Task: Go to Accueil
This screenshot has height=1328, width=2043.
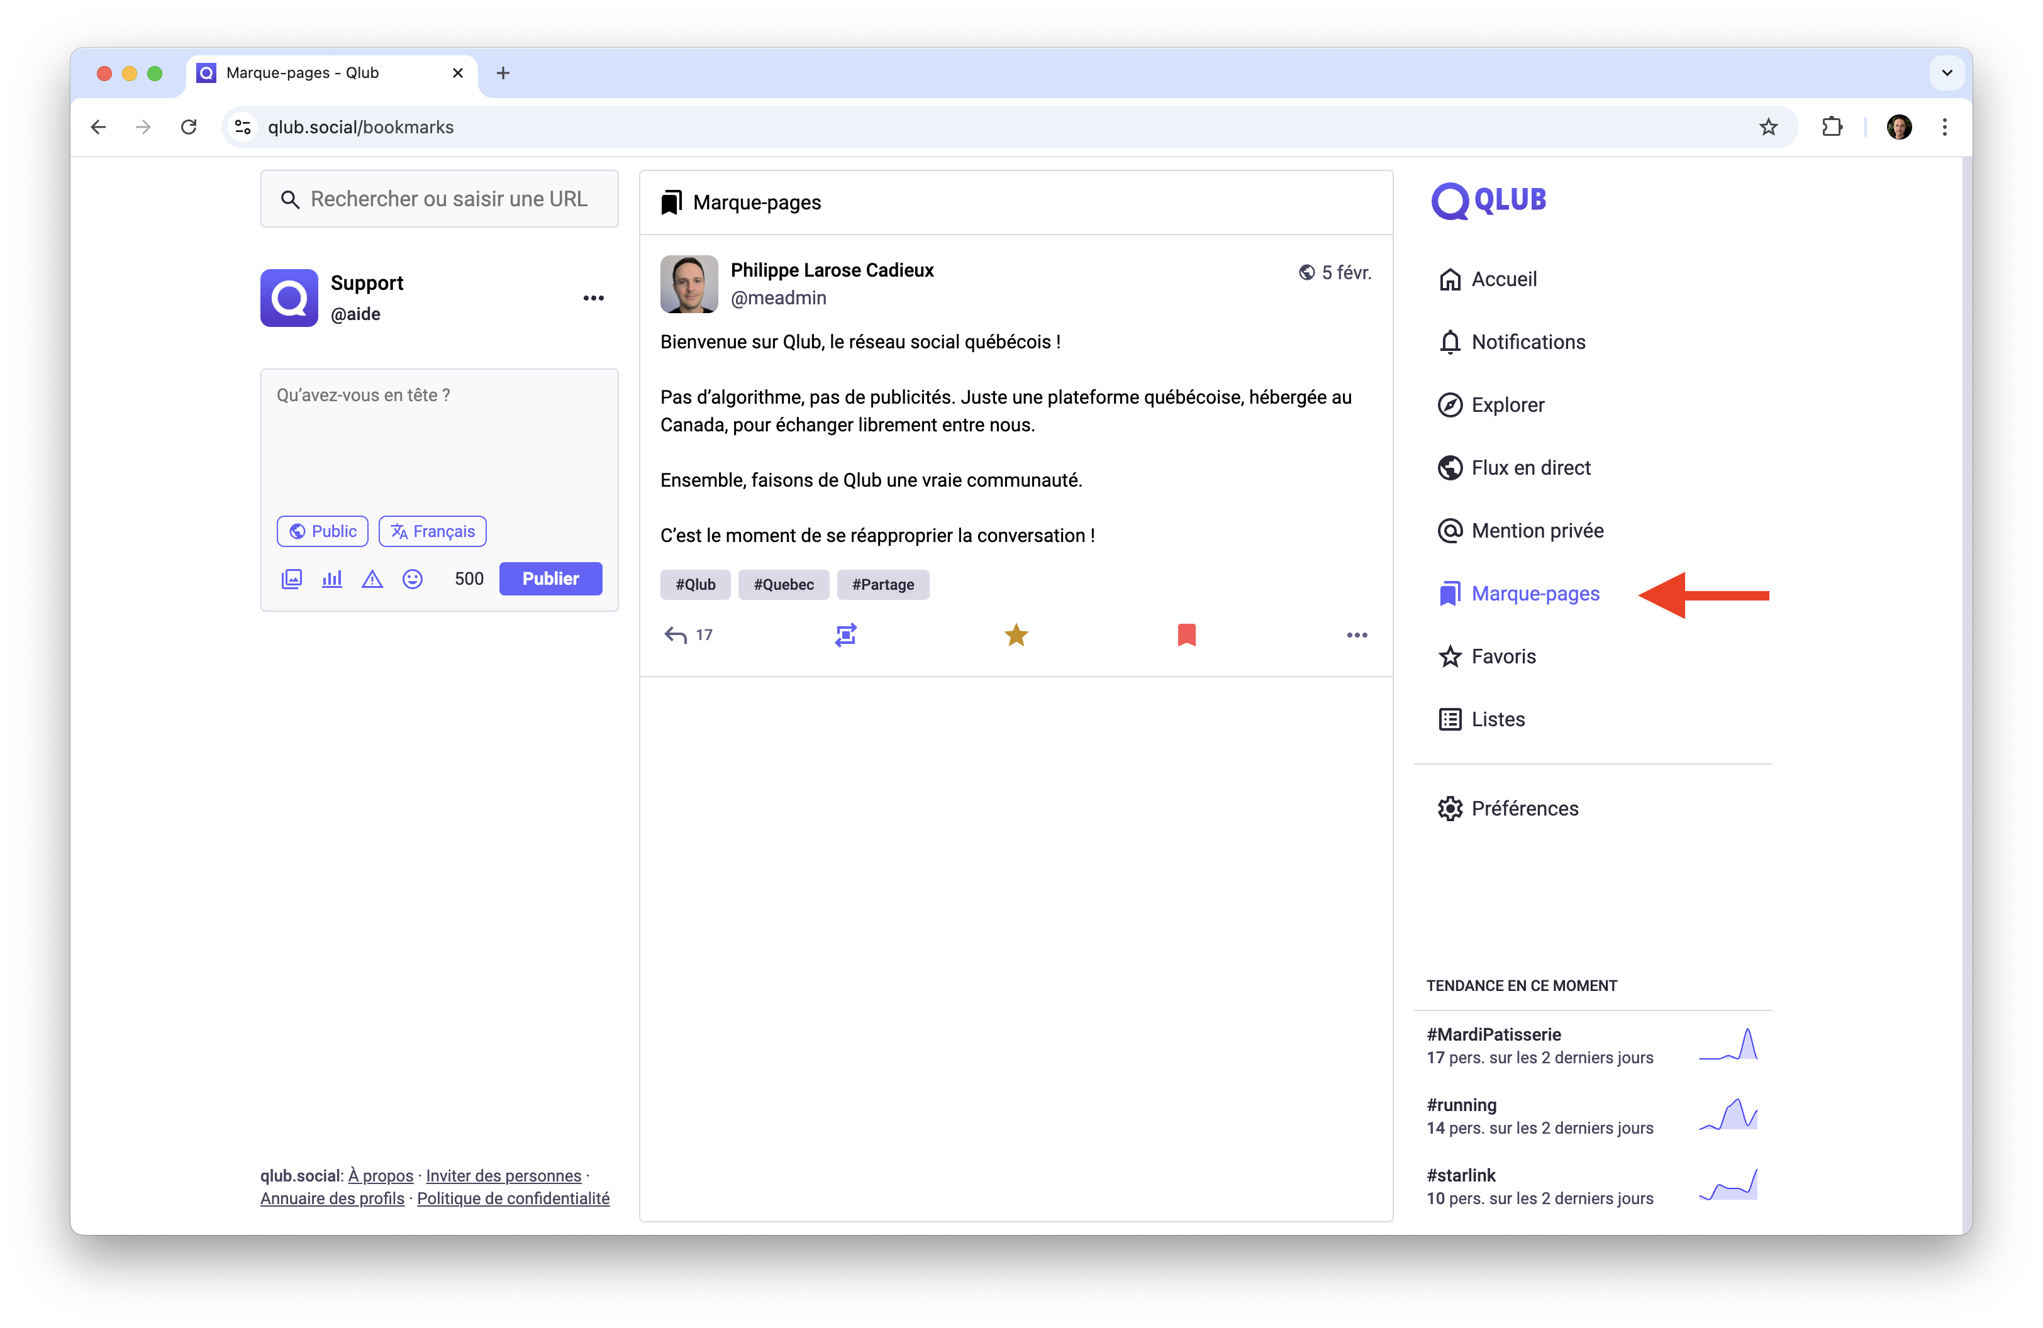Action: pyautogui.click(x=1488, y=280)
